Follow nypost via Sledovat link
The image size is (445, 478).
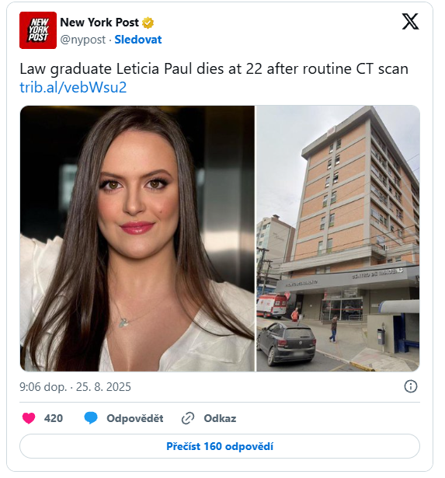[138, 40]
